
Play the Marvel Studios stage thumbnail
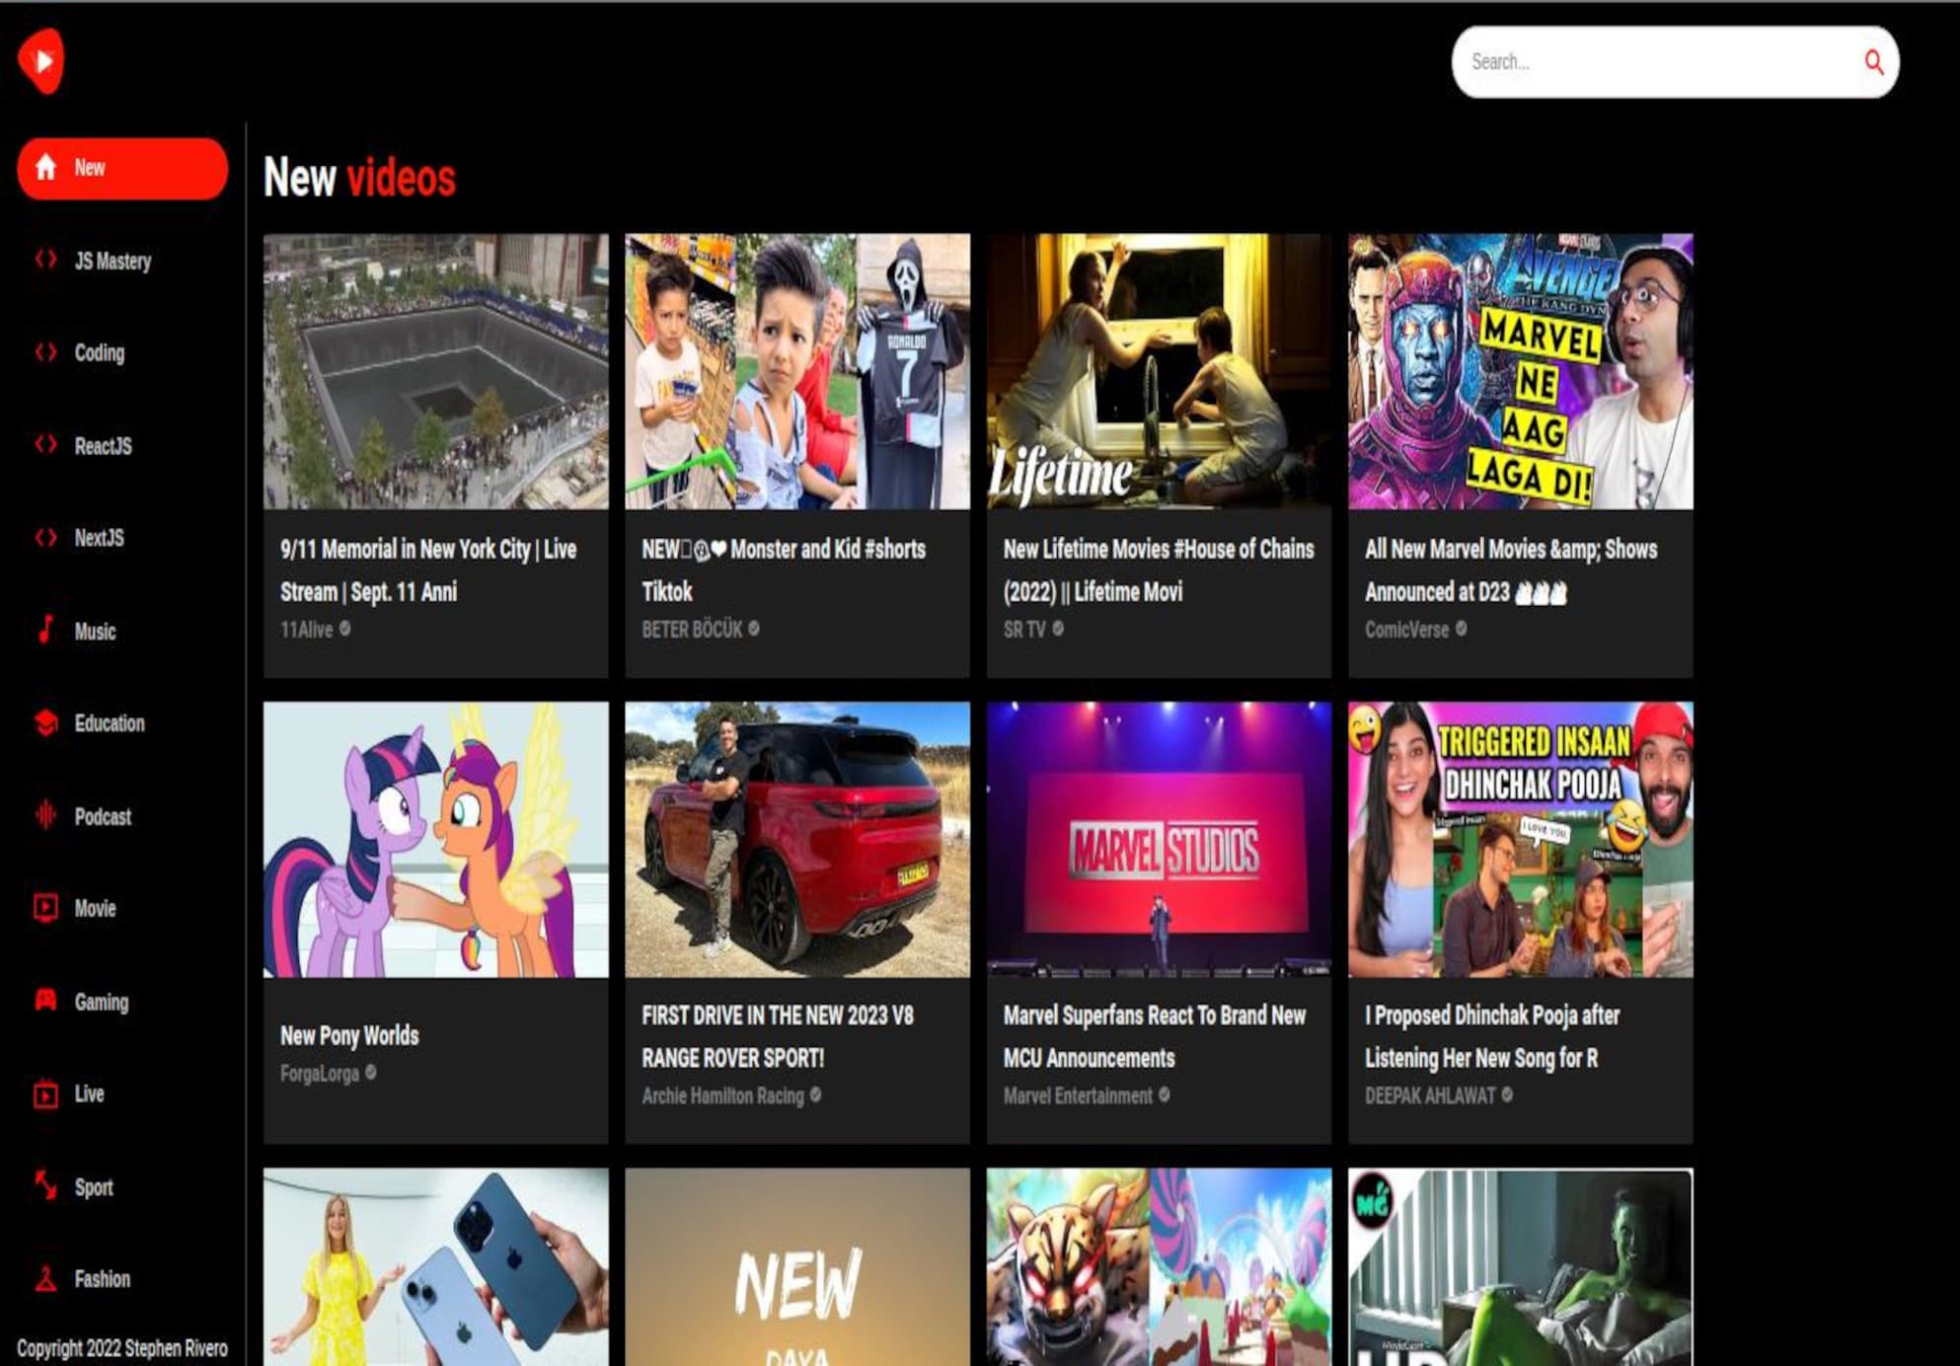tap(1159, 839)
